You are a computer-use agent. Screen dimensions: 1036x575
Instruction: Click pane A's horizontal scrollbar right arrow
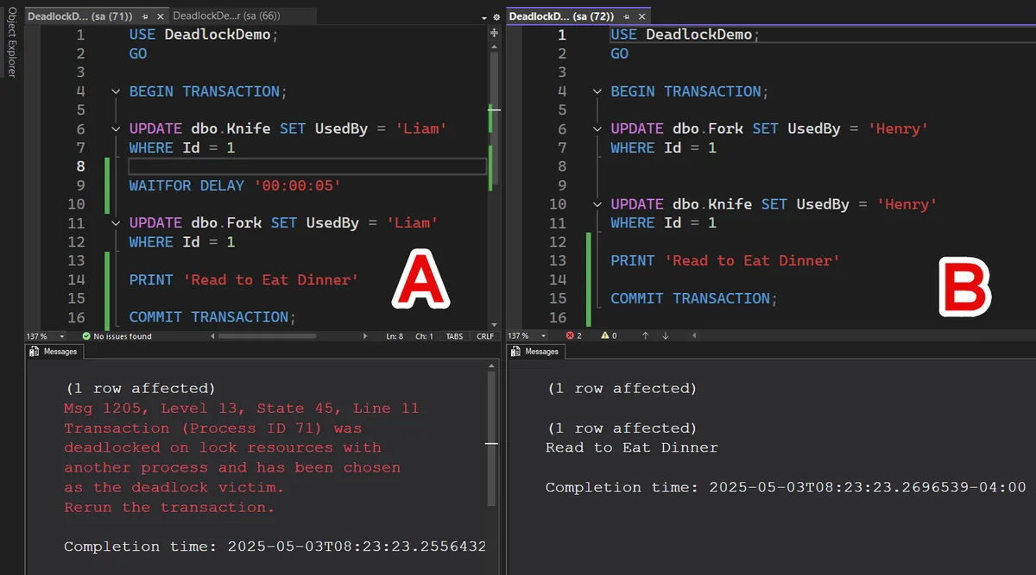point(363,336)
